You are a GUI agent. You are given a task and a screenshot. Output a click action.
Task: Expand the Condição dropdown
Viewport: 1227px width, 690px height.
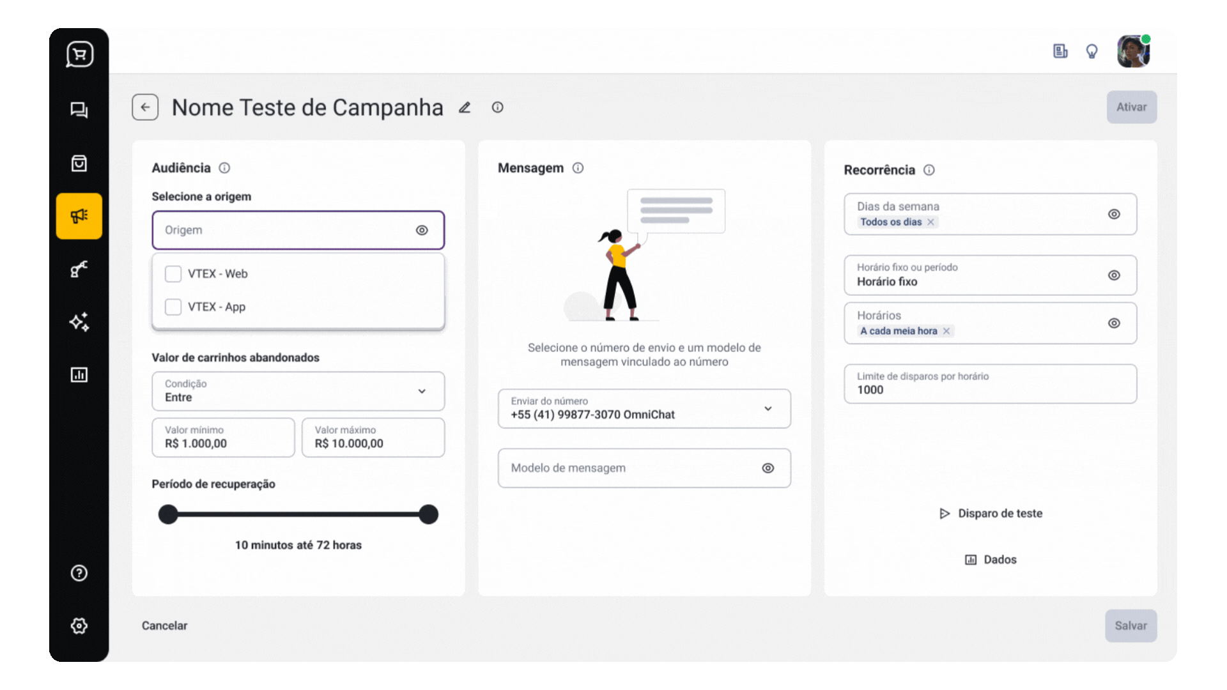pyautogui.click(x=298, y=391)
